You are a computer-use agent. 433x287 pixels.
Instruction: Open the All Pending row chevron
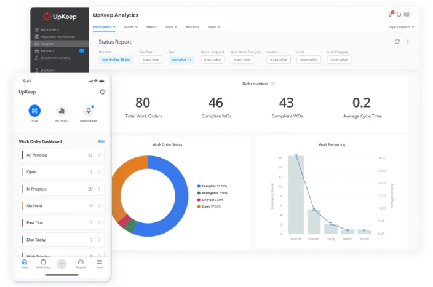click(100, 155)
